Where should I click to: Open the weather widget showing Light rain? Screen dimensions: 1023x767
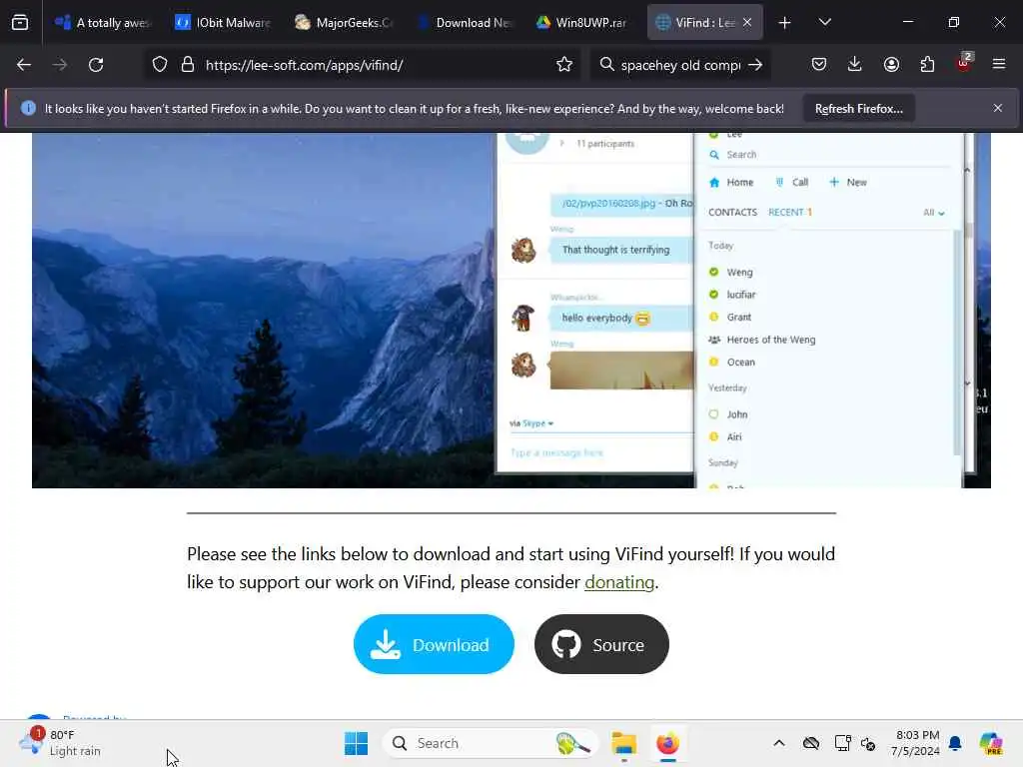(60, 743)
